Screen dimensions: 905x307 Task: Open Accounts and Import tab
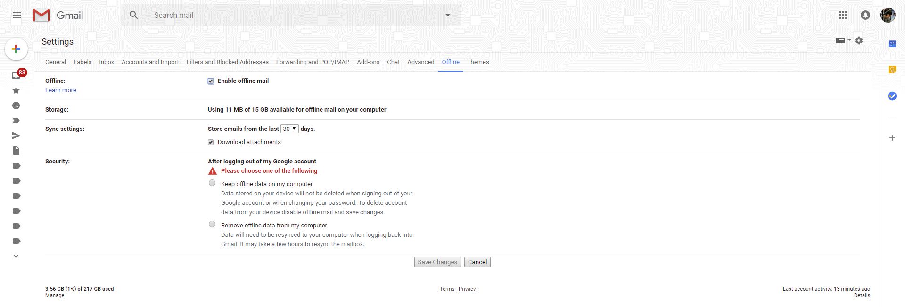coord(150,62)
